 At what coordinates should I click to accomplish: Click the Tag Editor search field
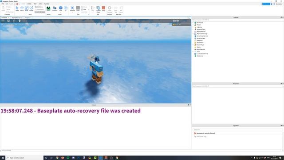point(238,130)
